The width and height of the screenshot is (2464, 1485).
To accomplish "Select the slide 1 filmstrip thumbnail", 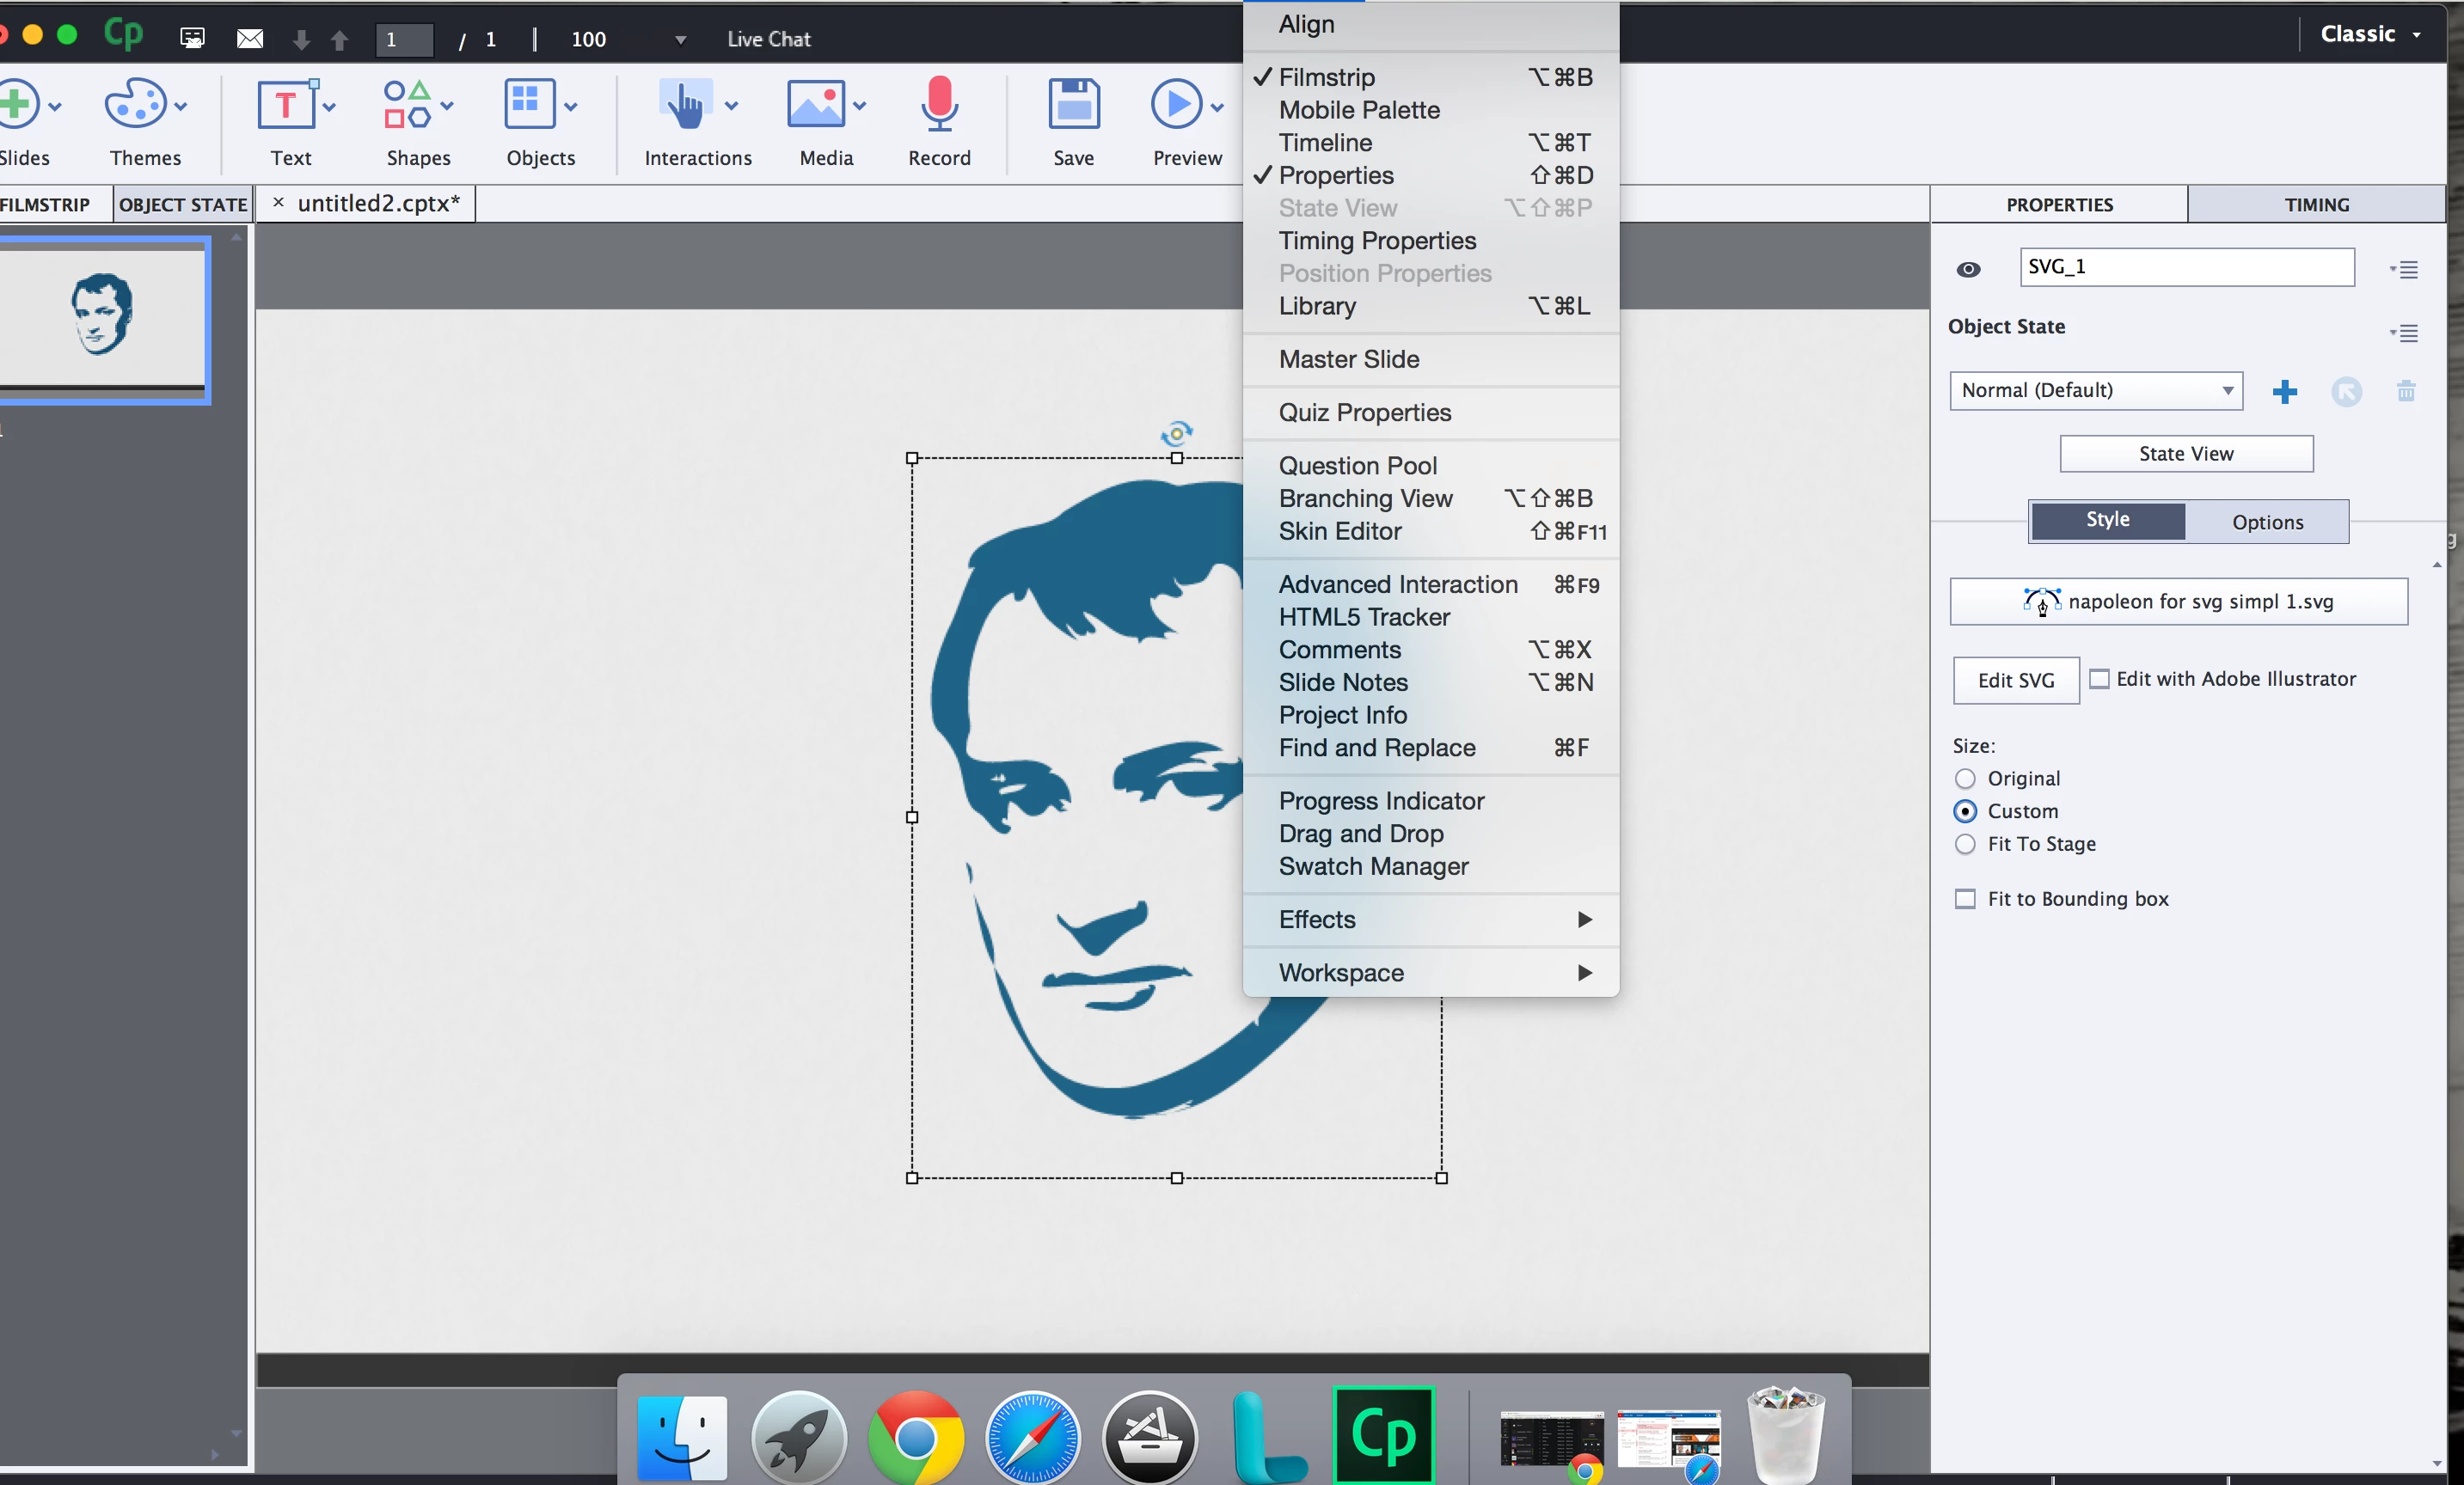I will point(102,318).
